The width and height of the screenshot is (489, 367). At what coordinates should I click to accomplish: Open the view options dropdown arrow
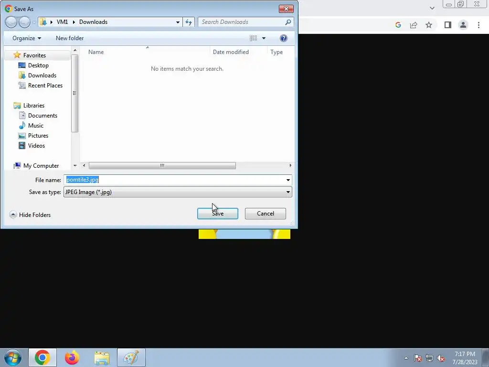264,38
